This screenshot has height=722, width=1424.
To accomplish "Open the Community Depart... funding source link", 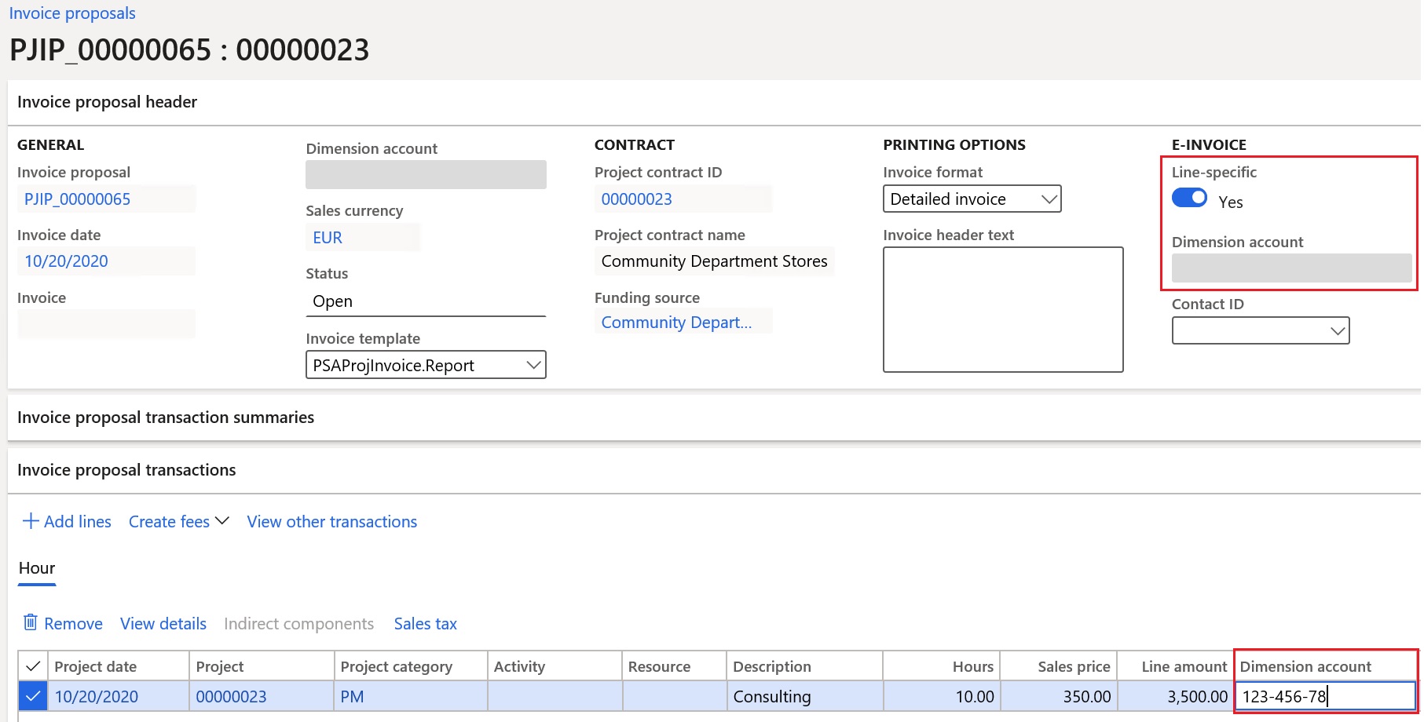I will point(676,323).
